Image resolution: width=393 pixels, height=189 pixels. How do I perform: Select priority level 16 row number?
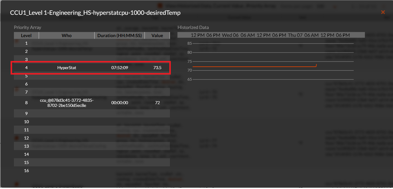tap(26, 171)
